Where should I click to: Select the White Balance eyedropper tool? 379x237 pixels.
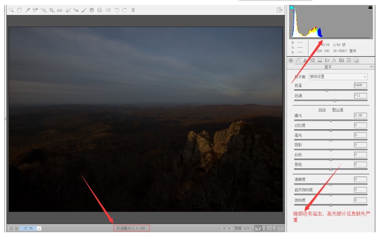[x=27, y=10]
